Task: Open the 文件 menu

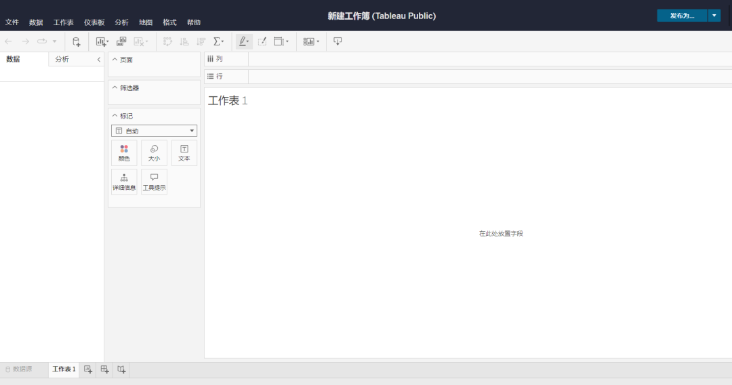Action: pyautogui.click(x=12, y=22)
